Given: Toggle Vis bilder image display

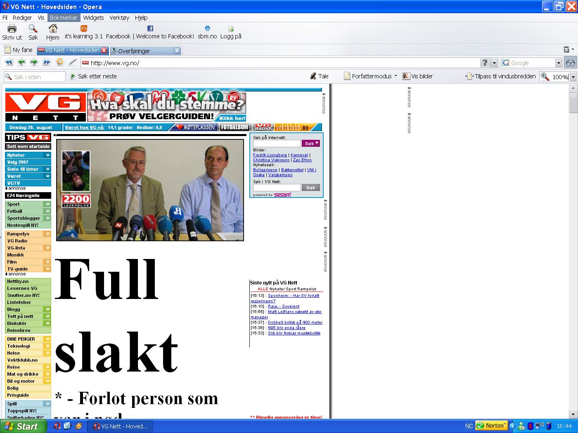Looking at the screenshot, I should (418, 76).
